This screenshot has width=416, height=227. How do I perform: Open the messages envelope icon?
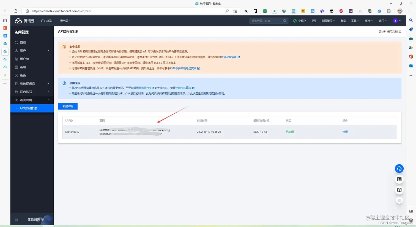point(314,21)
